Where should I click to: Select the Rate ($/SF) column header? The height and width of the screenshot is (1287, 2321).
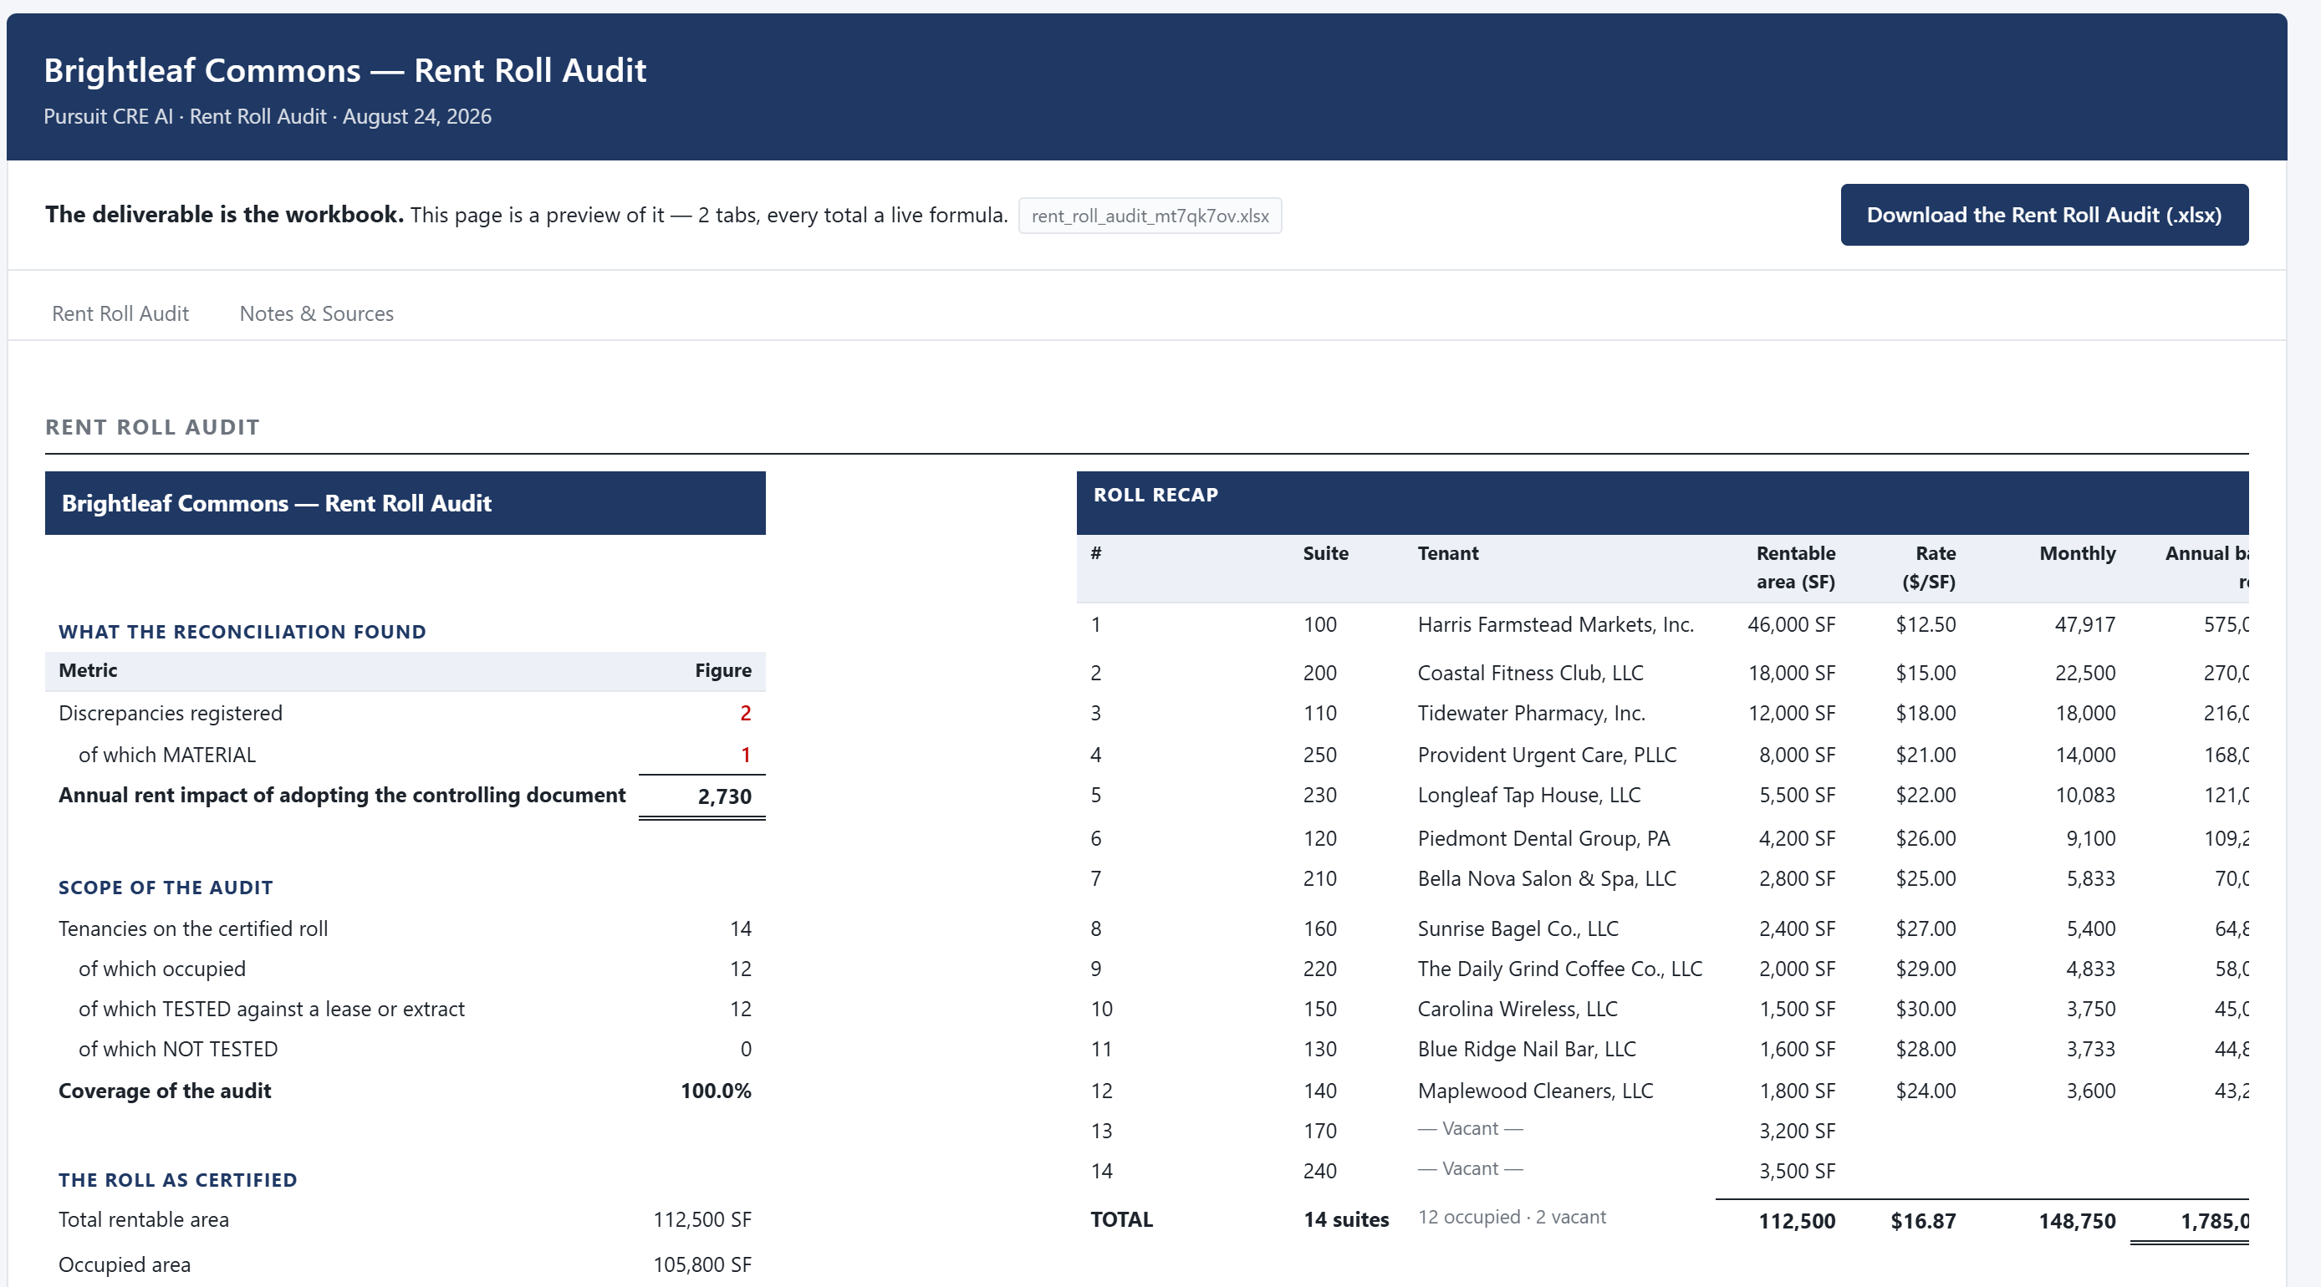click(1928, 567)
